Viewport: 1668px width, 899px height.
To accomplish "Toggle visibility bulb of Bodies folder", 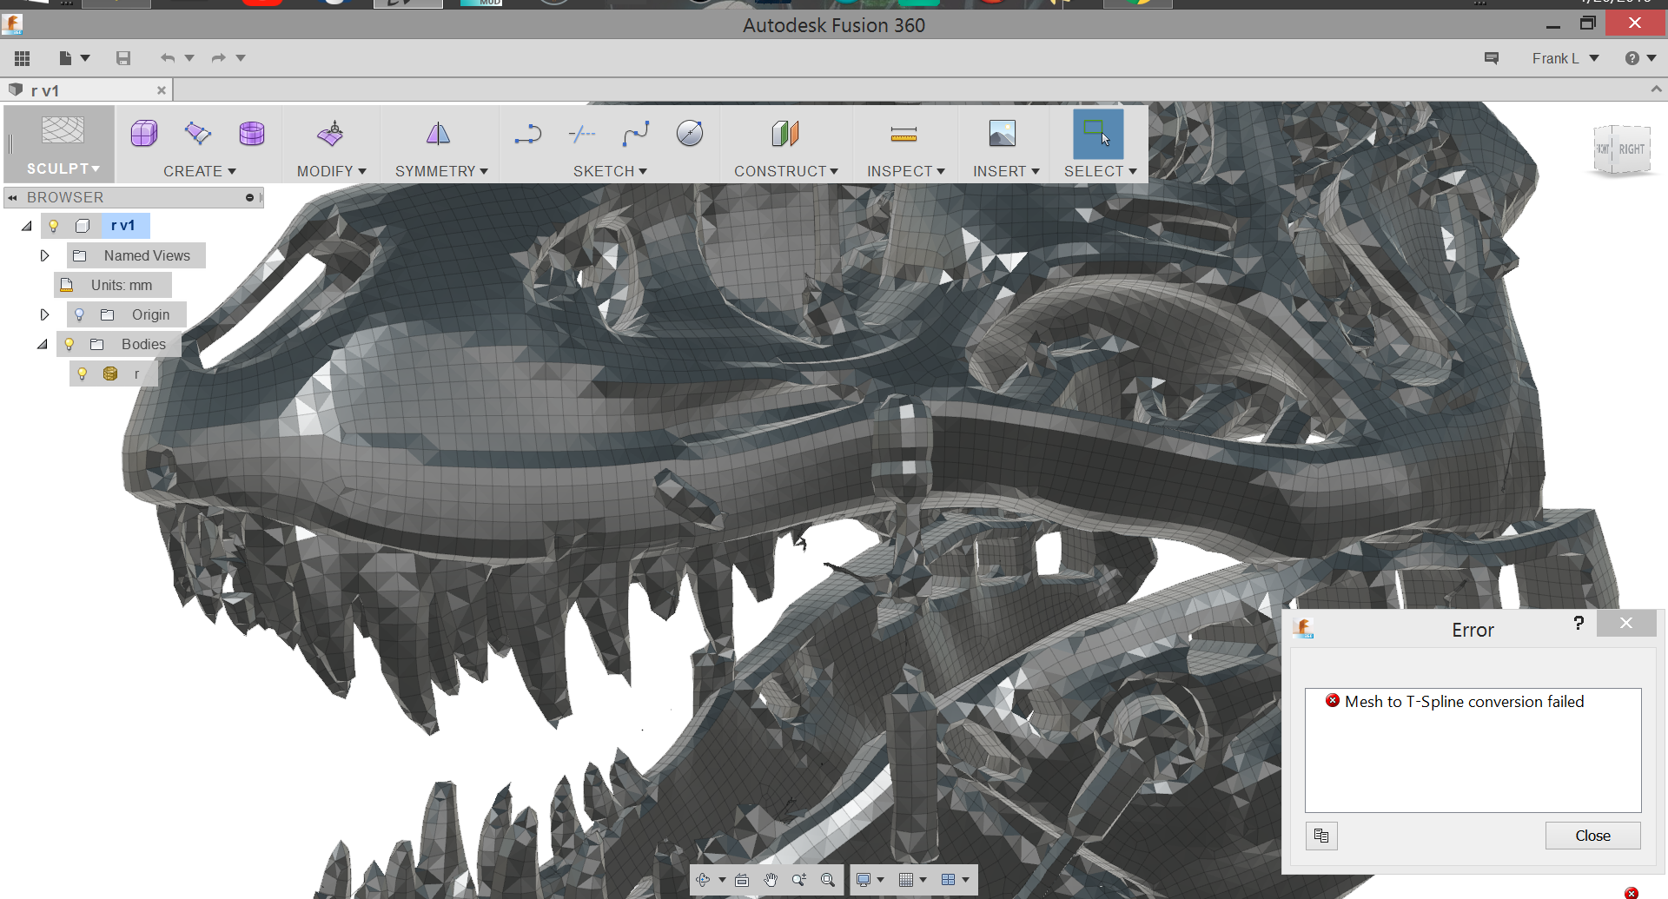I will tap(69, 344).
